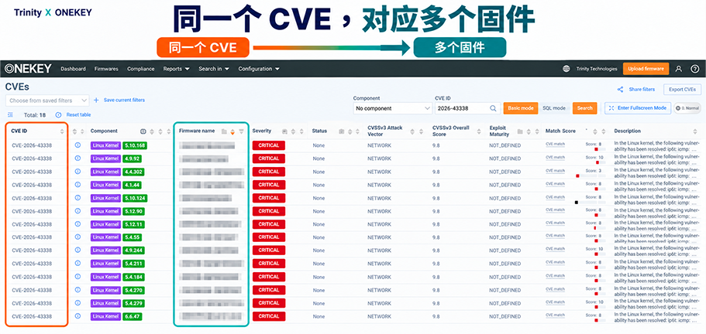Click Linux Kernel tag on 5.4.184 row

click(x=105, y=277)
